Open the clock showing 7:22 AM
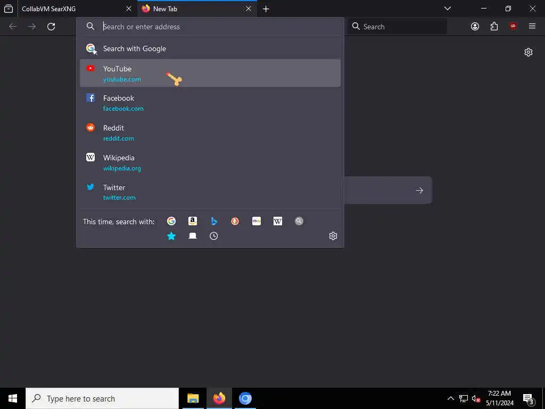Viewport: 545px width, 409px height. (x=499, y=398)
